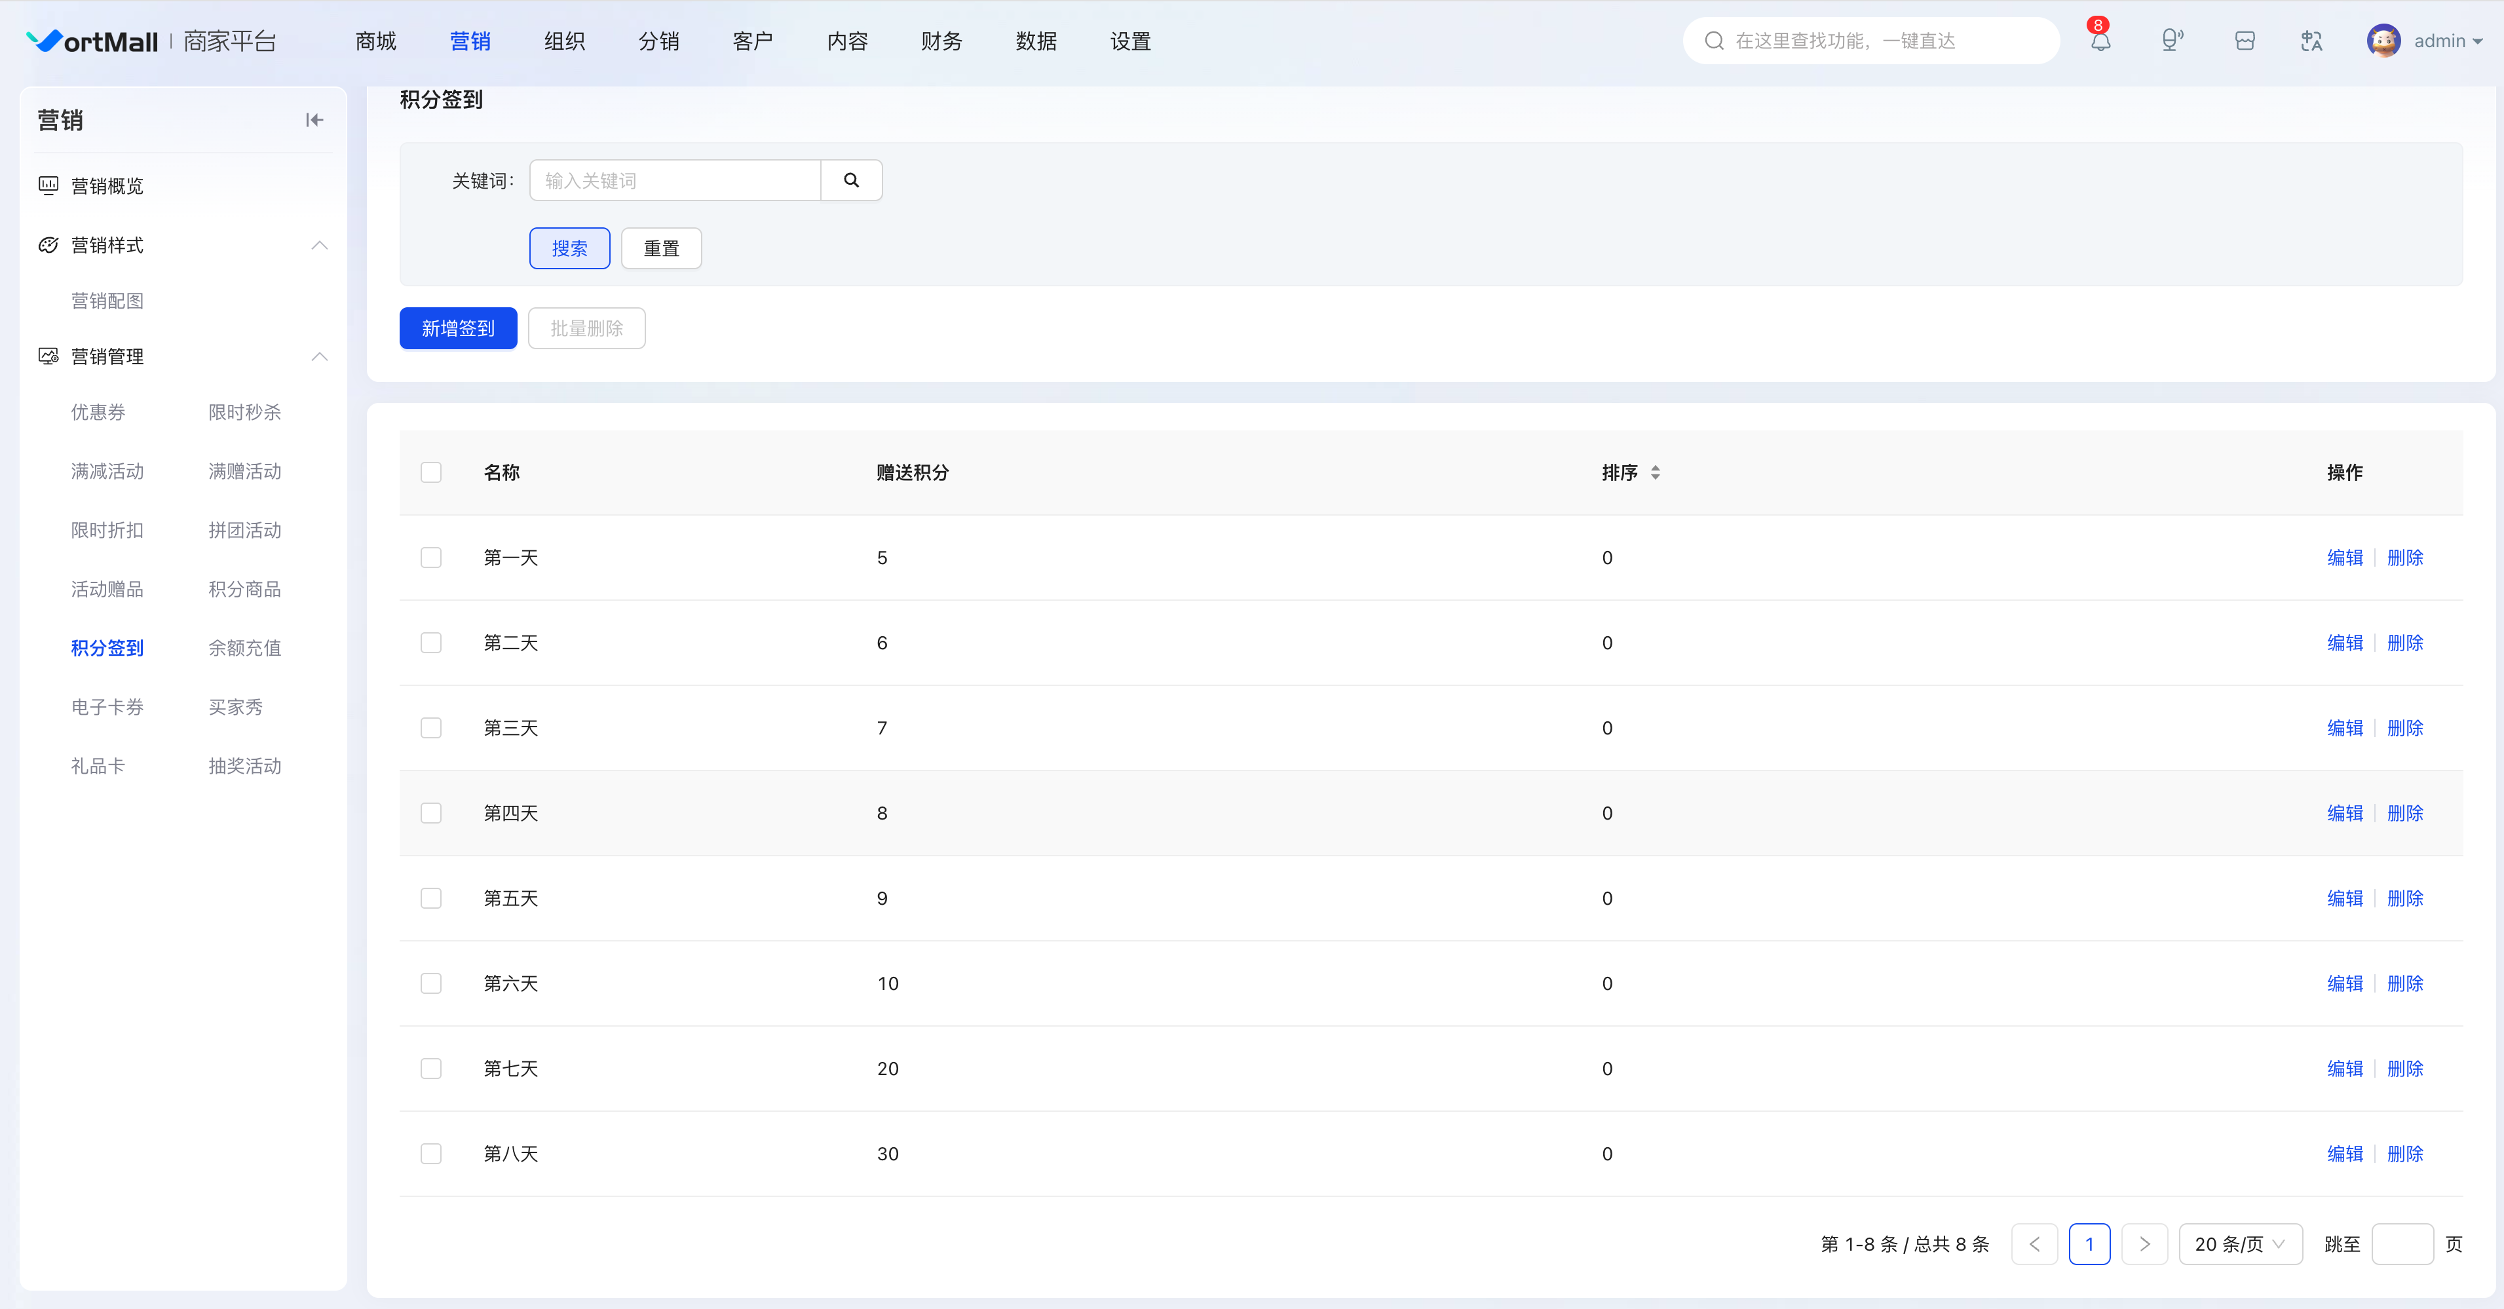Click the 营销样式 palette icon
Screen dimensions: 2504x1309
point(48,245)
